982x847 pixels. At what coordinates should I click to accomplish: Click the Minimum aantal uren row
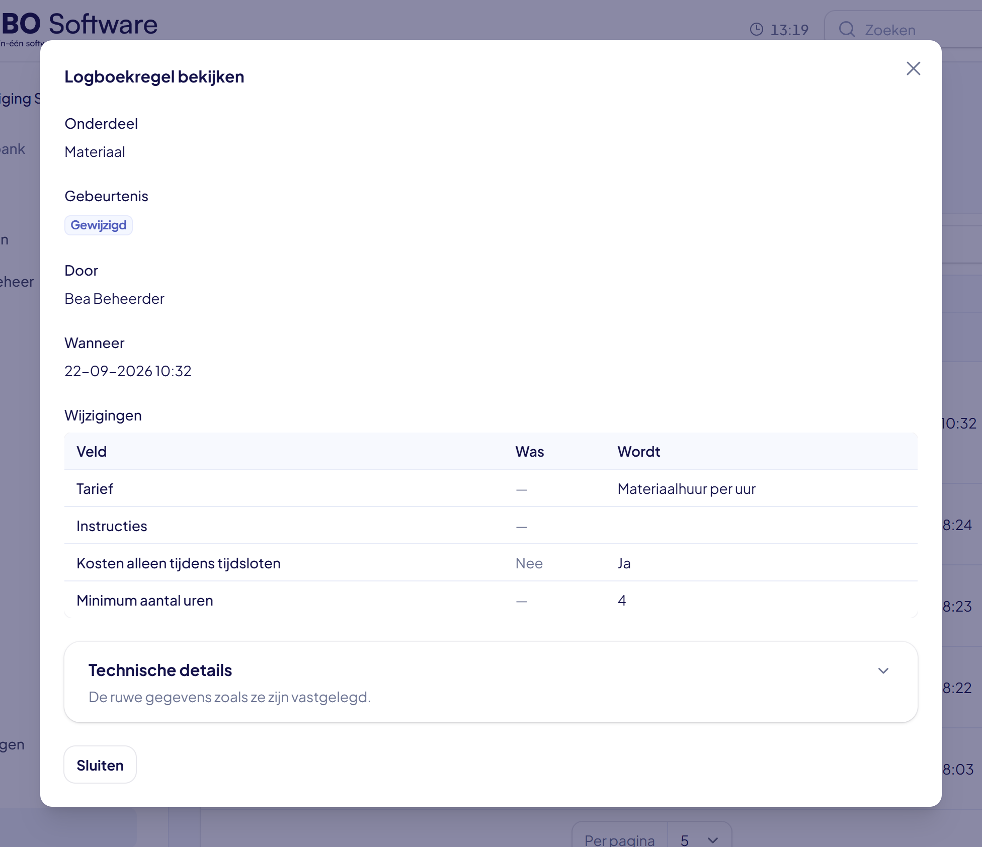click(491, 600)
